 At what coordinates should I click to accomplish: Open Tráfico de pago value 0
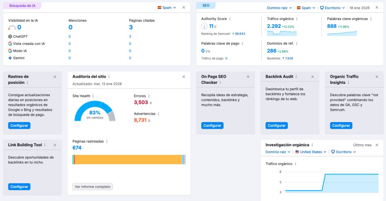(226, 58)
